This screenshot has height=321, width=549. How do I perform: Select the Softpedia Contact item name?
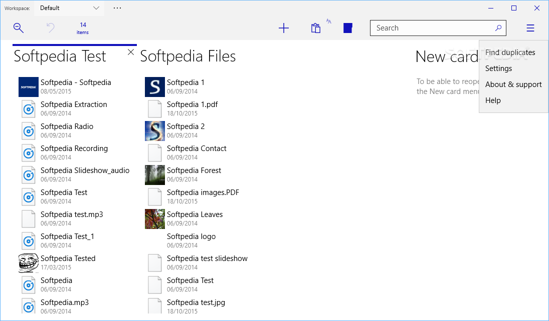pos(197,148)
